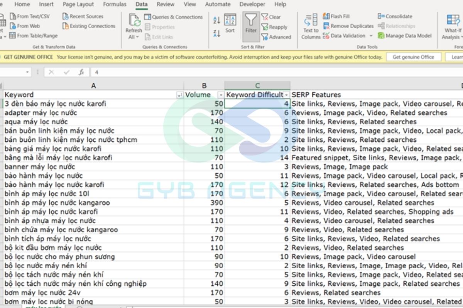Click the greyed Properties command
Viewport: 463px width, 308px height.
[x=160, y=27]
